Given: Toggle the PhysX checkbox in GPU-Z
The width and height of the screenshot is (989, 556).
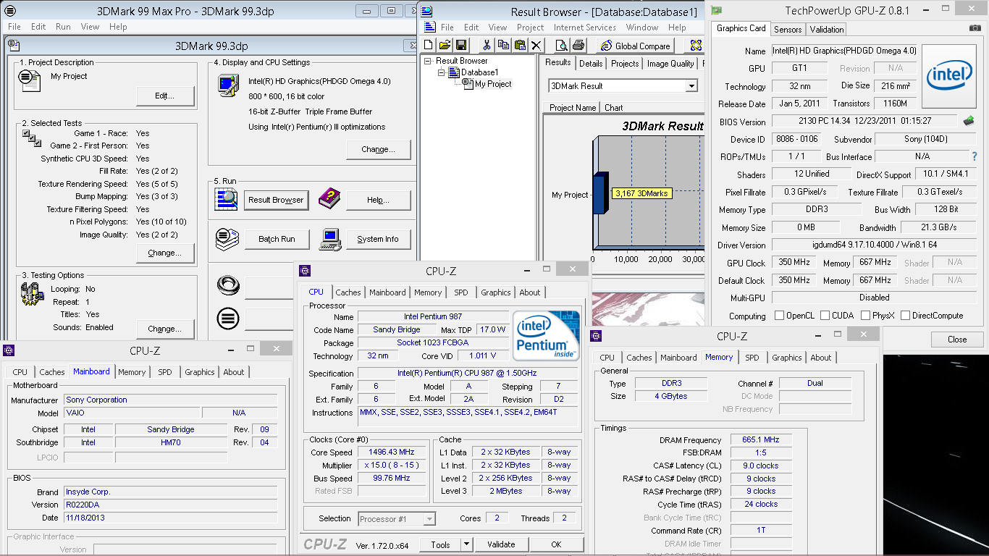Looking at the screenshot, I should click(865, 316).
